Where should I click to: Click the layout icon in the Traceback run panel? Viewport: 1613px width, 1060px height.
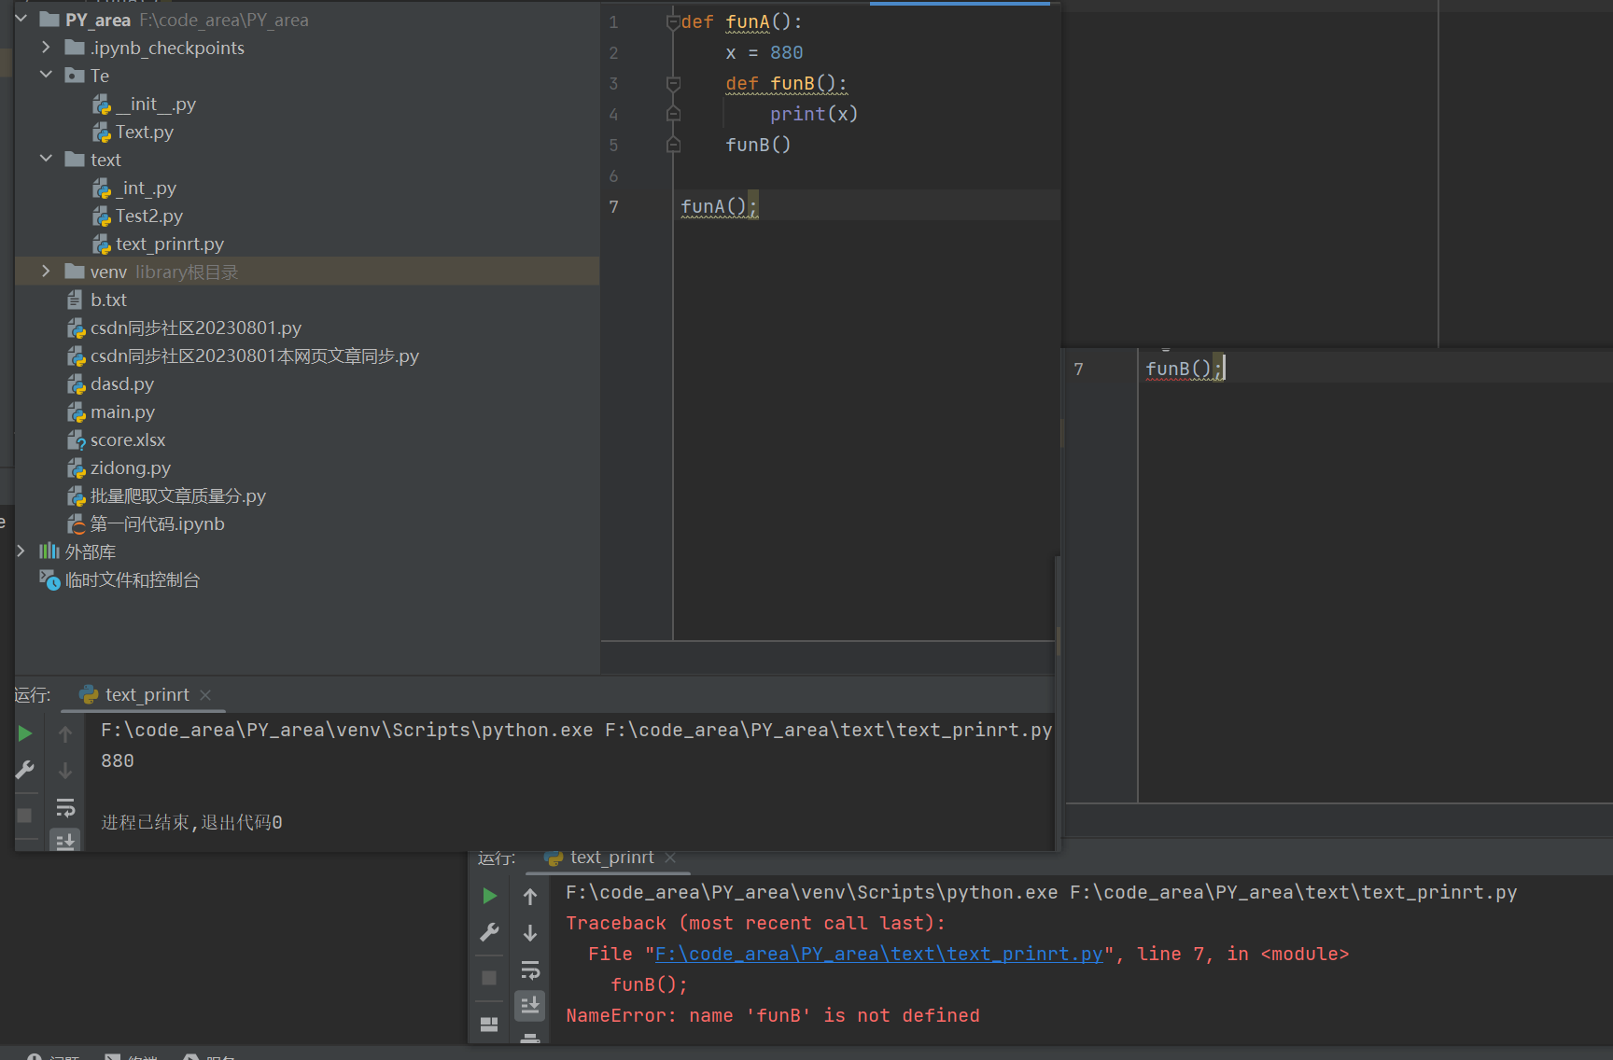pos(489,1024)
